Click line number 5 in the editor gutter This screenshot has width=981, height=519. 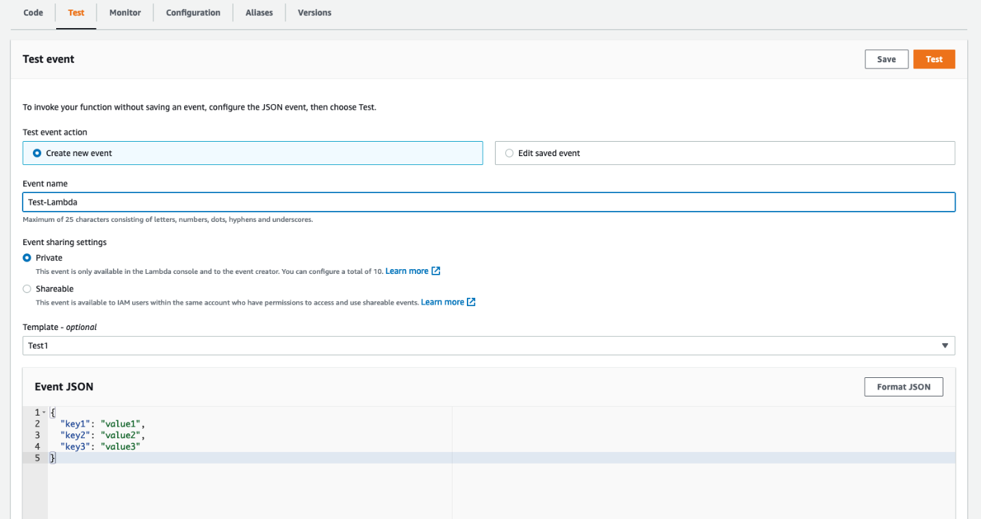[37, 458]
